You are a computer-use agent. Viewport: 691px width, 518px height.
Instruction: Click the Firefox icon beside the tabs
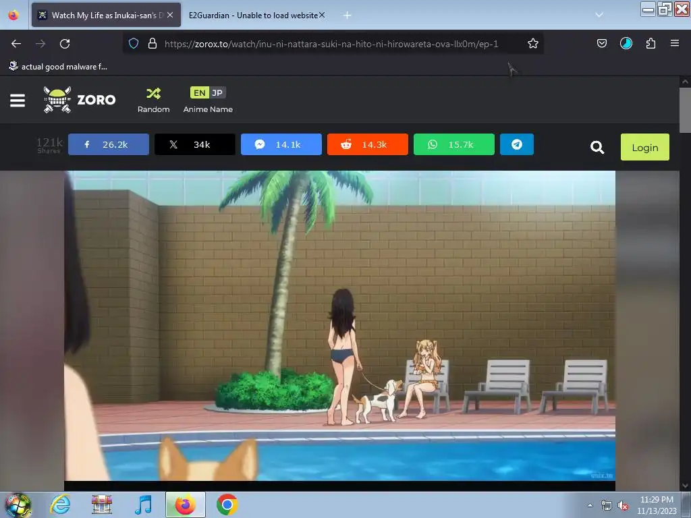pyautogui.click(x=13, y=15)
